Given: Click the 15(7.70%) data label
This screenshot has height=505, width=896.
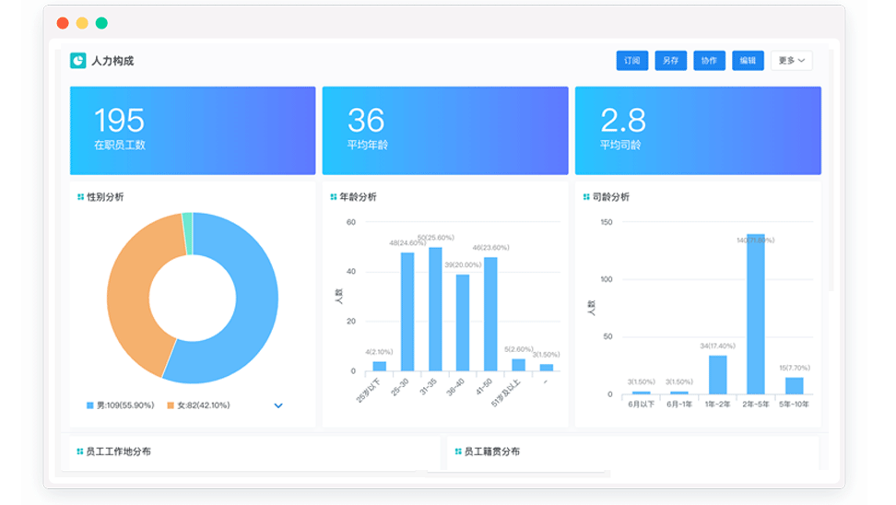Looking at the screenshot, I should coord(795,369).
